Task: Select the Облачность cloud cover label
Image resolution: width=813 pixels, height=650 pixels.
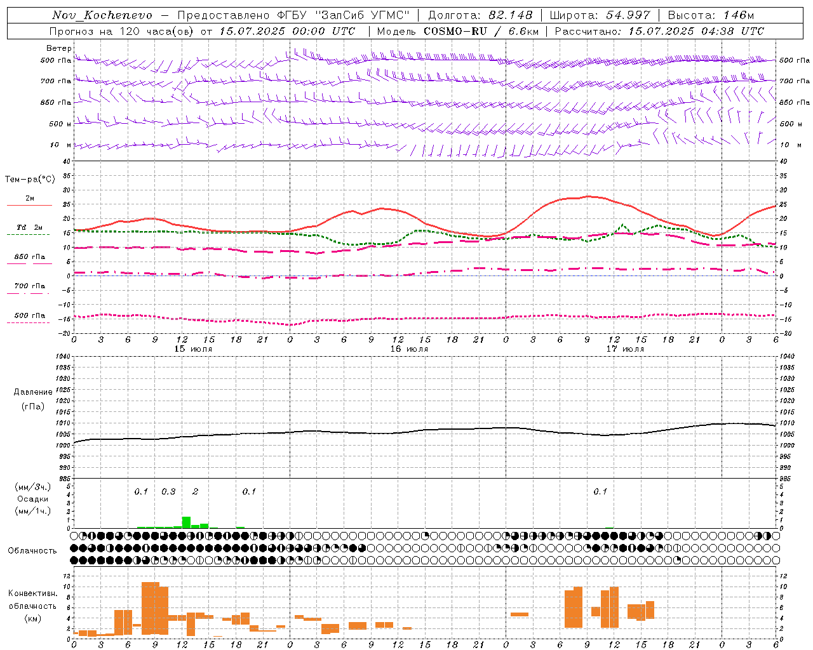Action: coord(32,550)
